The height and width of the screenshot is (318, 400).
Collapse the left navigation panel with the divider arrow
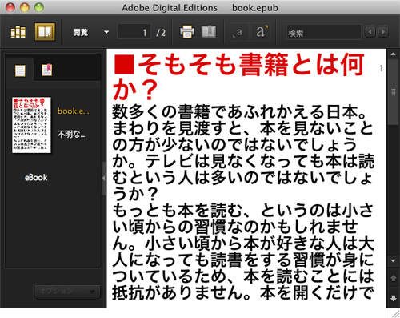104,178
